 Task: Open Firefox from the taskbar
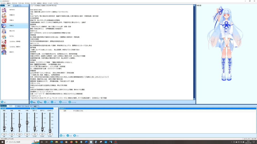71,142
